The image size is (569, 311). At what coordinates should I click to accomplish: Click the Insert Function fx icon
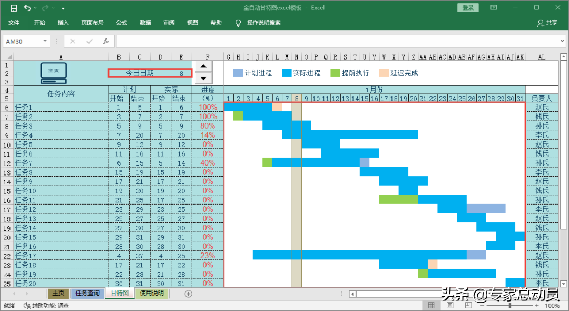tap(106, 41)
